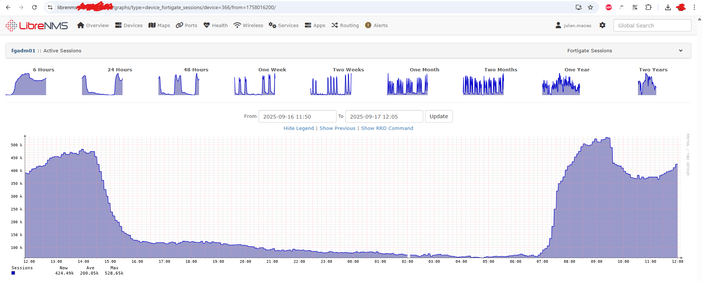Expand the Fortigate Sessions dropdown
Screen dimensions: 702x281
pos(680,51)
